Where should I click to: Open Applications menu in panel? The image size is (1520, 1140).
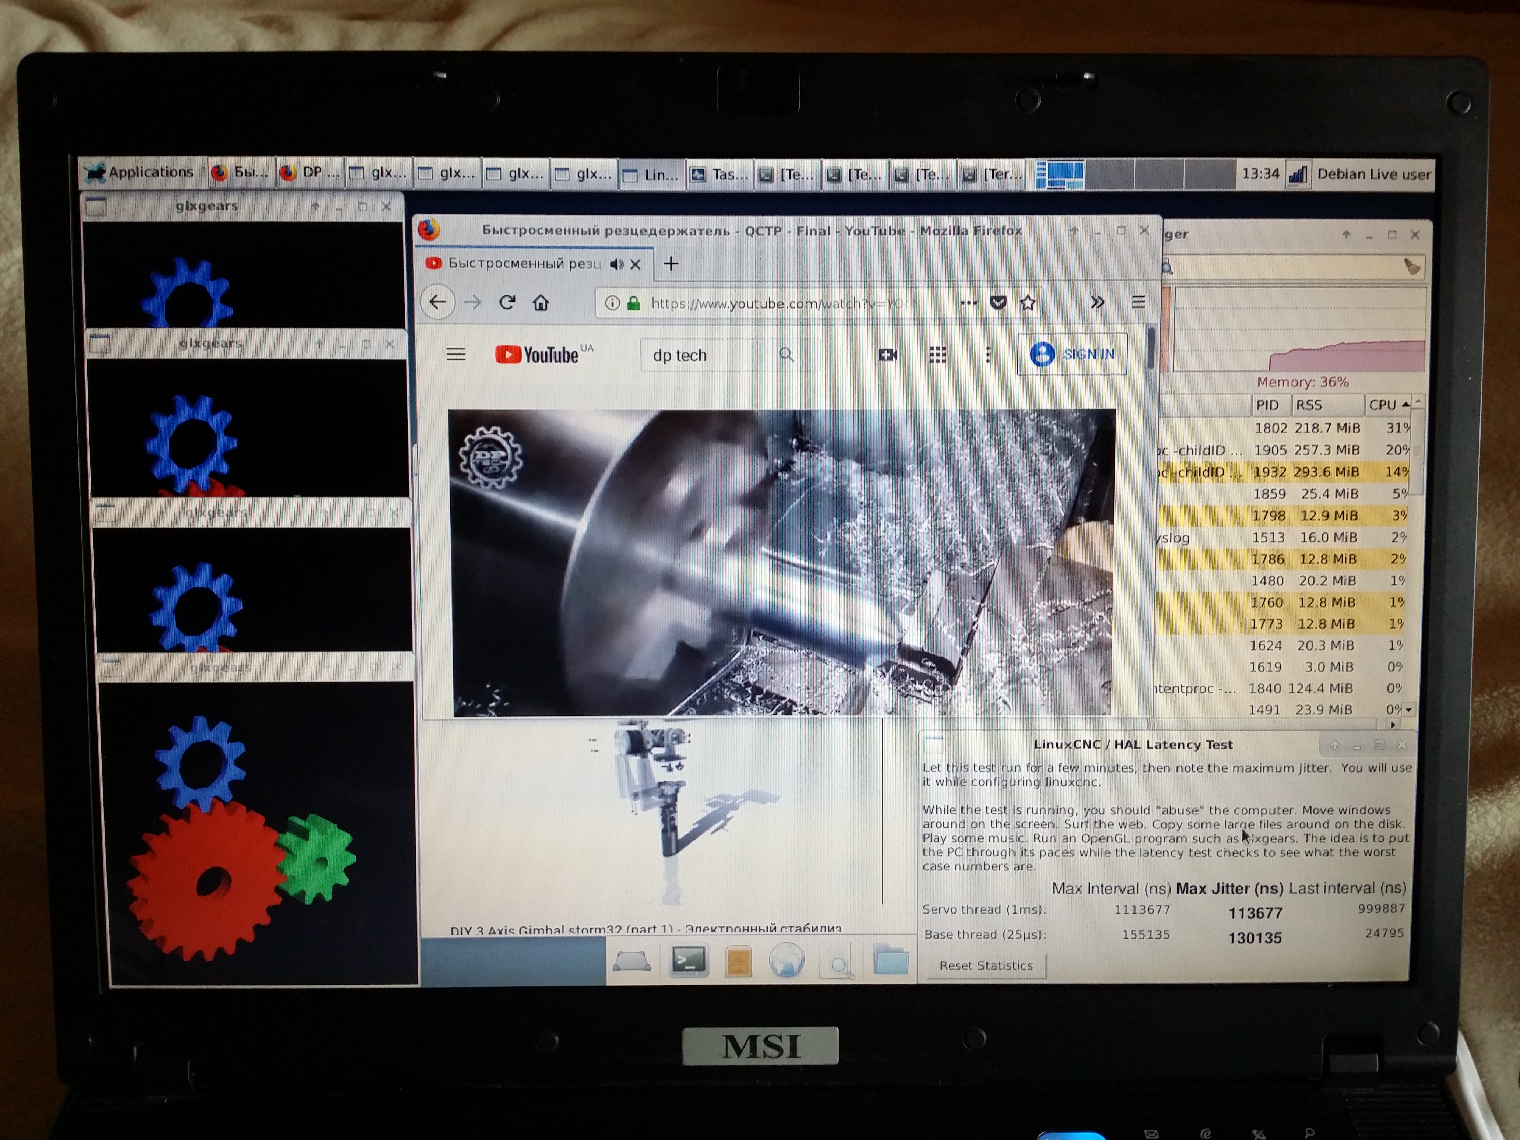140,172
